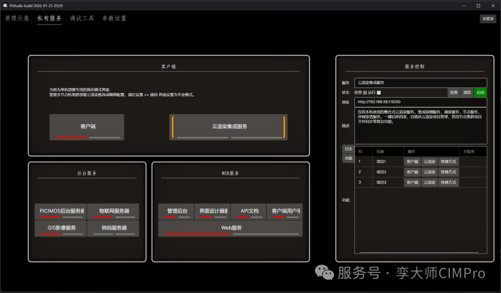Go to the 参数设置 tab
This screenshot has height=293, width=501.
tap(115, 19)
